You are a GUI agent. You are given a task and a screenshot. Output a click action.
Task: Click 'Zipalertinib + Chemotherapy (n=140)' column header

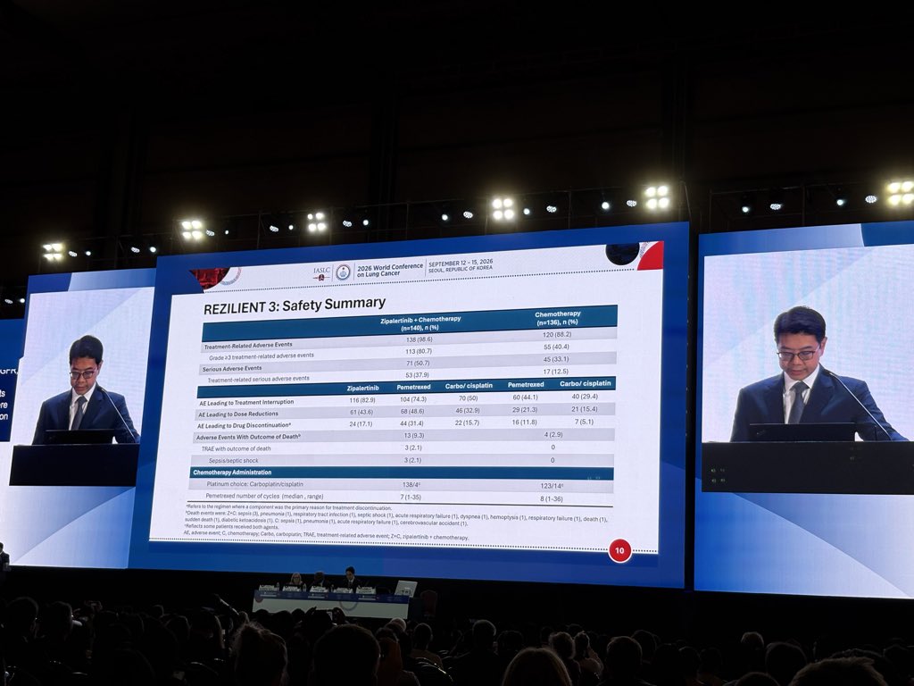(x=420, y=323)
